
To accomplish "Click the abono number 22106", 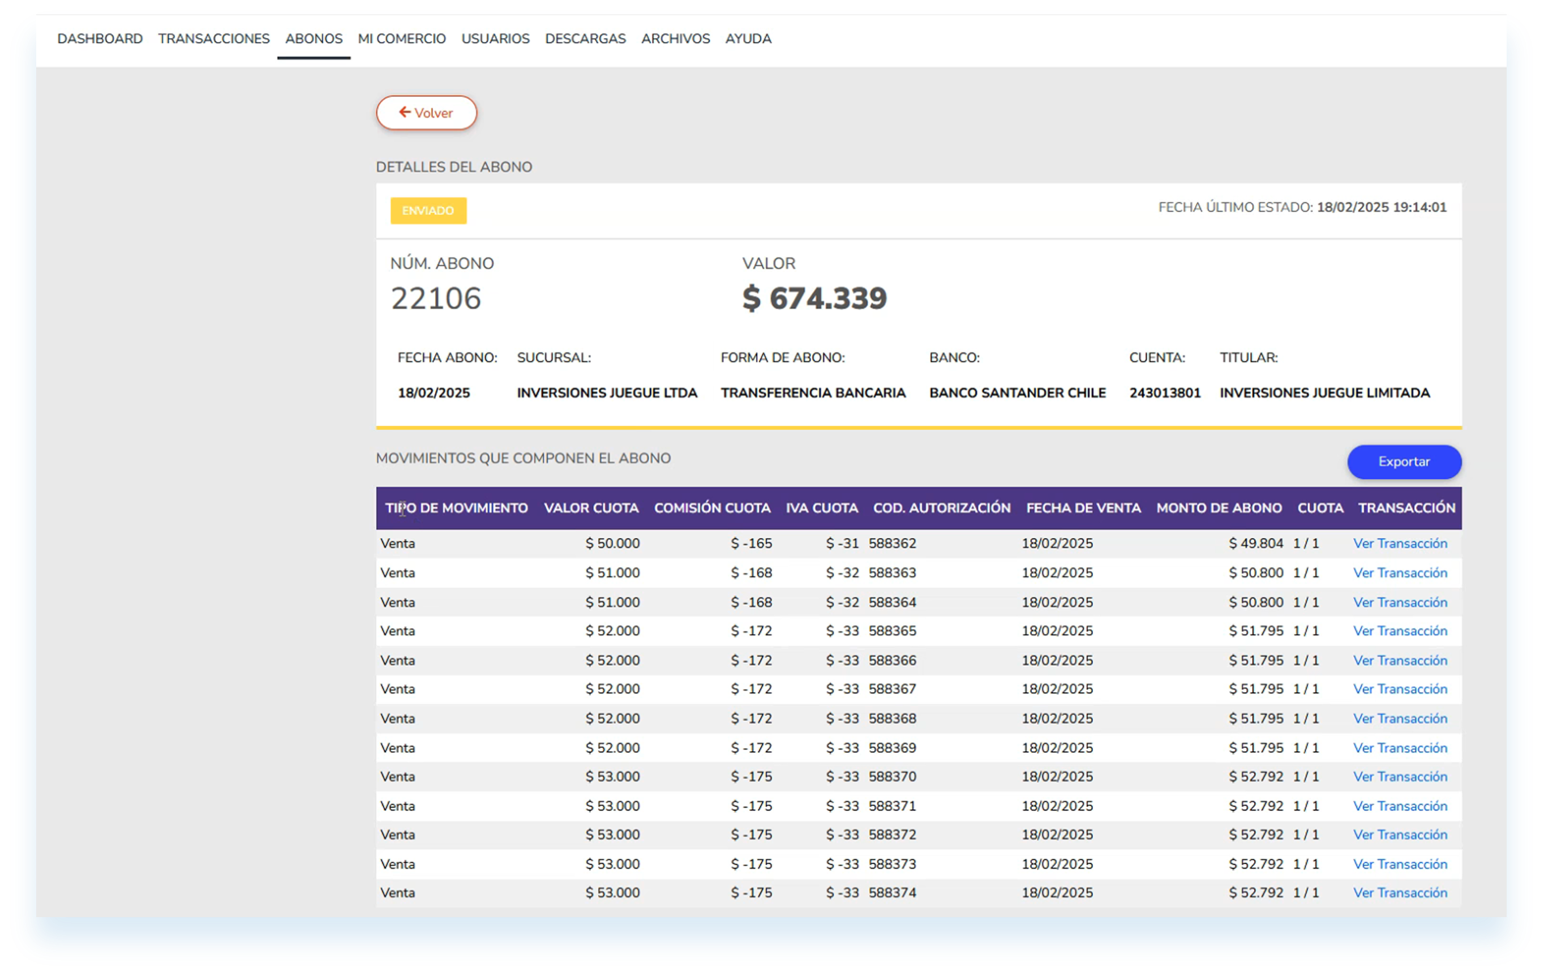I will pos(436,299).
